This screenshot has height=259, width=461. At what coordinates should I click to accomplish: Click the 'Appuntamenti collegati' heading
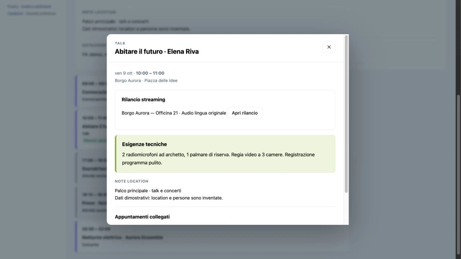pos(142,217)
